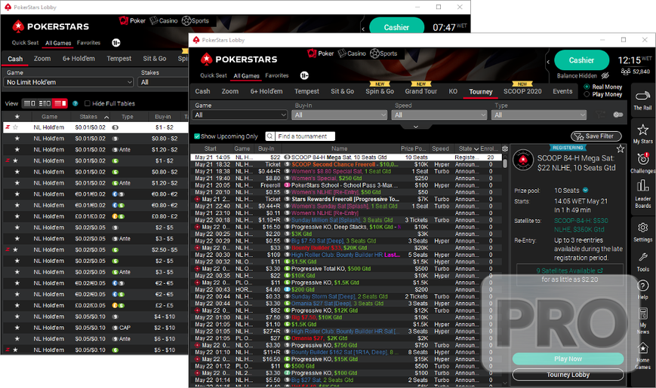Open the KO tab
Viewport: 656px width, 388px height.
click(x=453, y=91)
